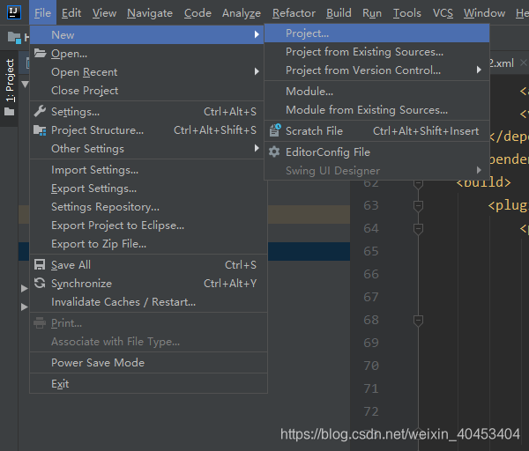Viewport: 529px width, 451px height.
Task: Toggle the fold marker on line 62
Action: (x=418, y=184)
